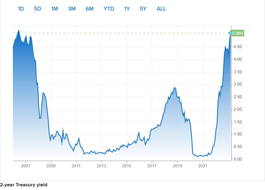Show ALL historical data
The image size is (265, 190).
161,9
